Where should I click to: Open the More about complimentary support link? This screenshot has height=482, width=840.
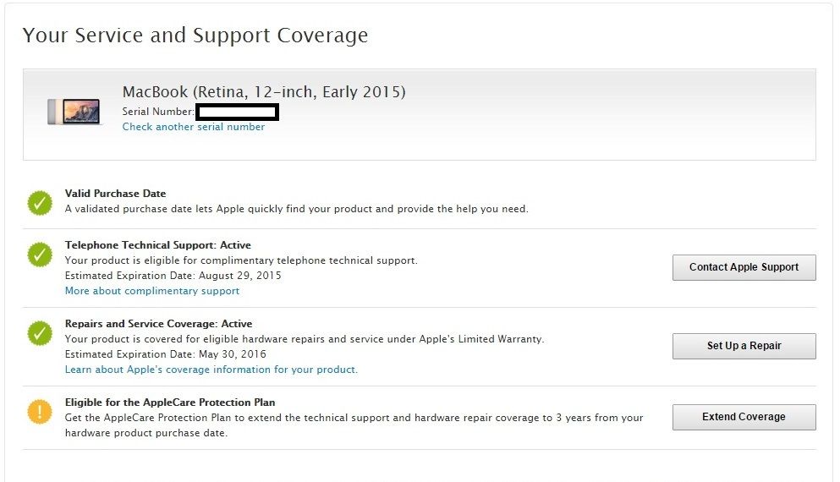point(152,291)
